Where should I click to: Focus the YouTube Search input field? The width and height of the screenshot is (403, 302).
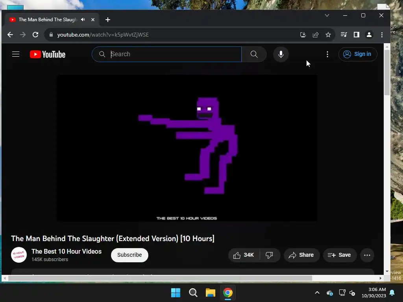(166, 54)
